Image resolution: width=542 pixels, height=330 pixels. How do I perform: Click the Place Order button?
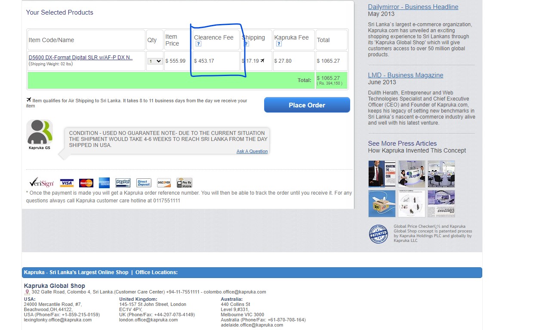tap(307, 105)
